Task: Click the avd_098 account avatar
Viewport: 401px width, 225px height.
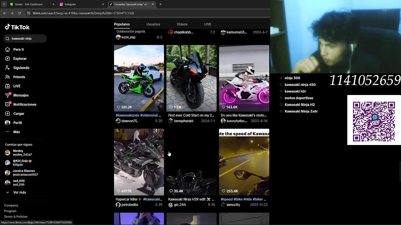Action: tap(8, 183)
